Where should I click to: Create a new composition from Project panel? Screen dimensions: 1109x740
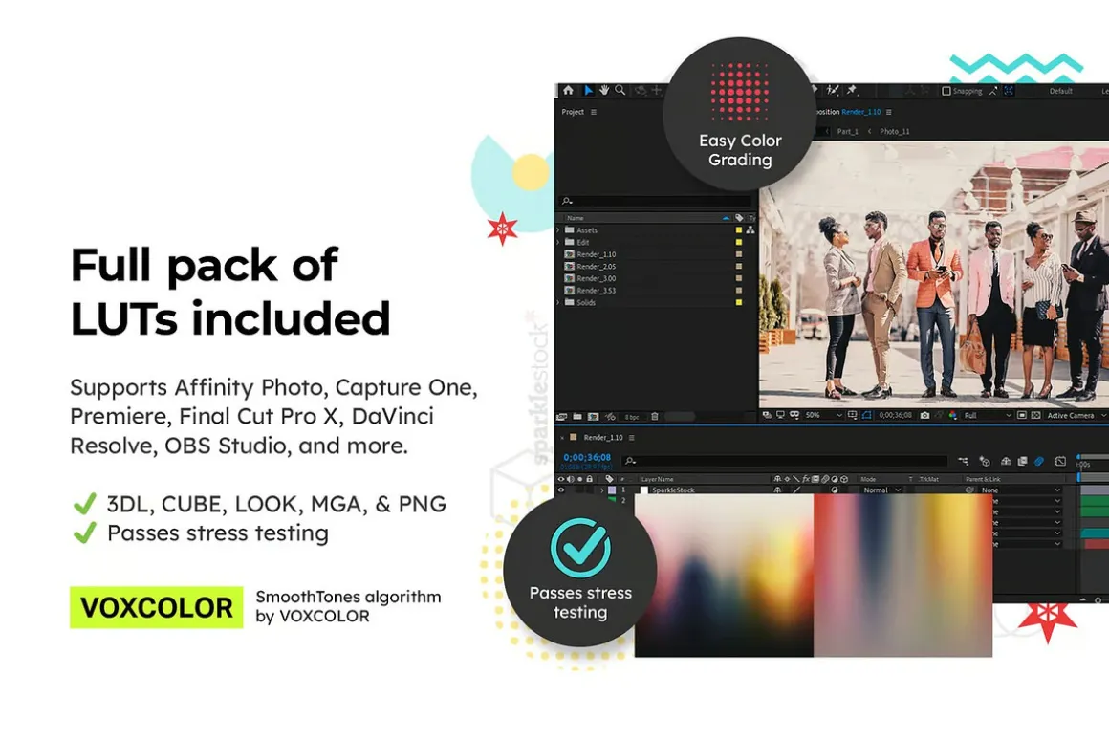tap(594, 417)
